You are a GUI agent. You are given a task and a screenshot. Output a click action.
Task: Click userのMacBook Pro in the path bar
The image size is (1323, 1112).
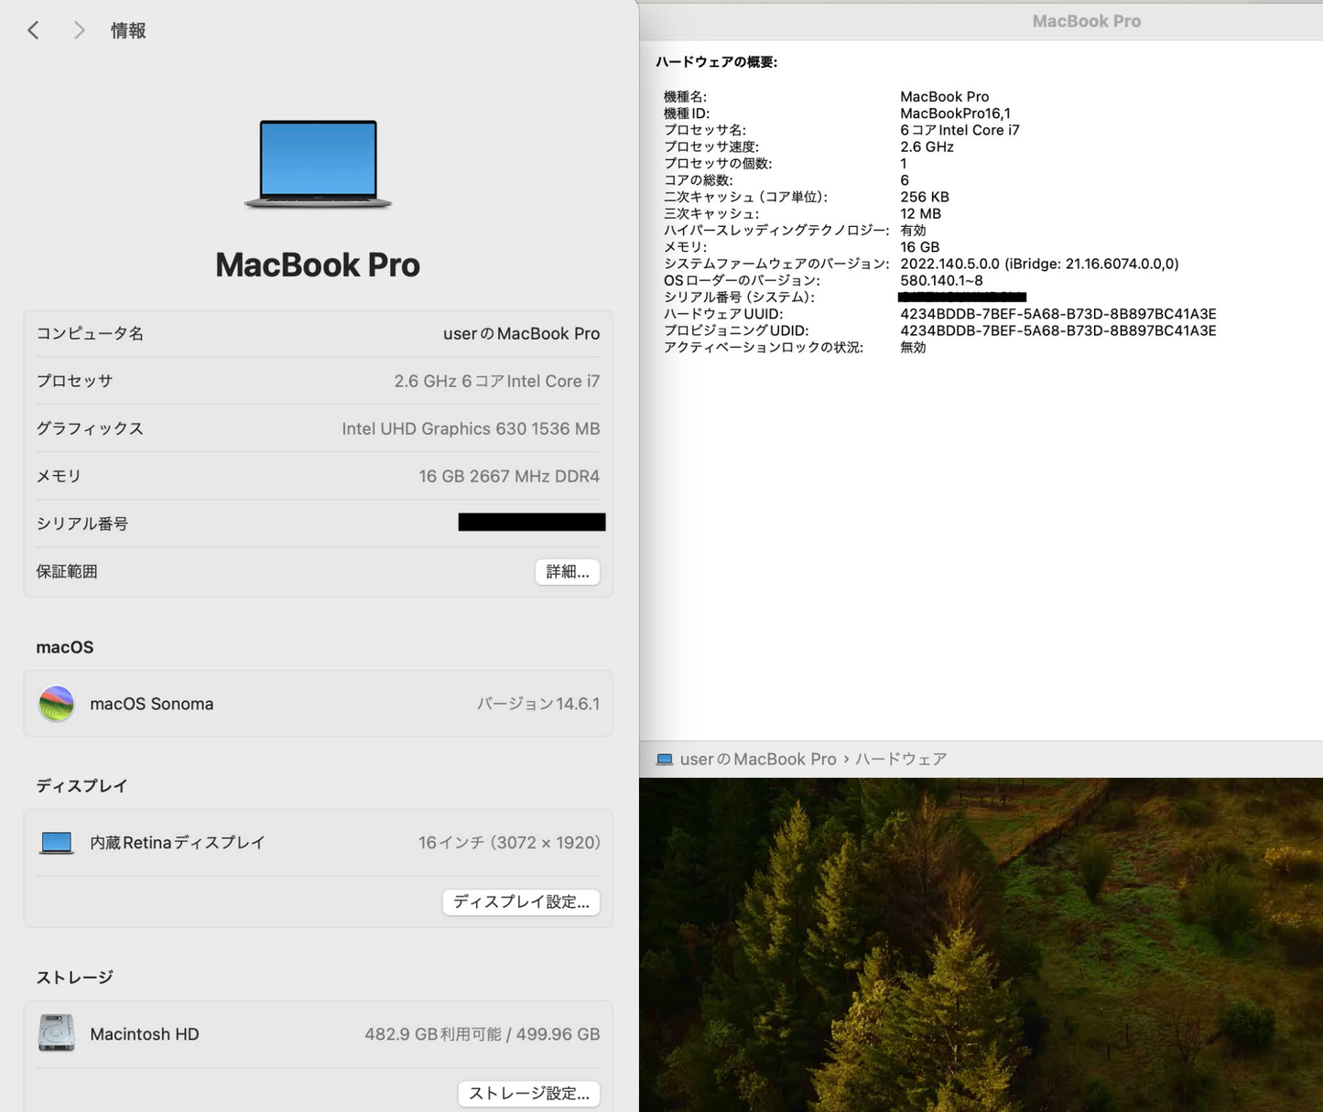(758, 760)
